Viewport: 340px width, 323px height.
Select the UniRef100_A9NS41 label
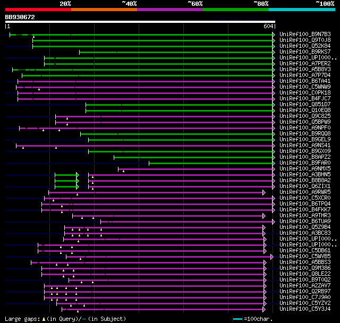(x=305, y=146)
